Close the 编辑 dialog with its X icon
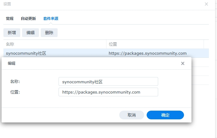The width and height of the screenshot is (217, 138). pos(183,63)
